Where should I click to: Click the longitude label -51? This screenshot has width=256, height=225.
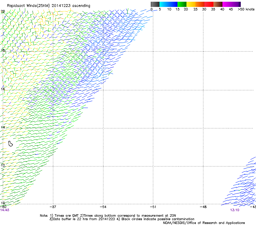click(x=153, y=207)
